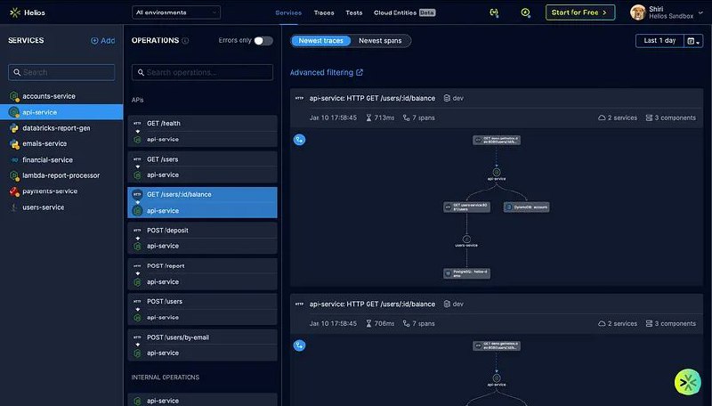Viewport: 712px width, 406px height.
Task: Click the trace graph icon in first trace
Action: click(x=299, y=139)
